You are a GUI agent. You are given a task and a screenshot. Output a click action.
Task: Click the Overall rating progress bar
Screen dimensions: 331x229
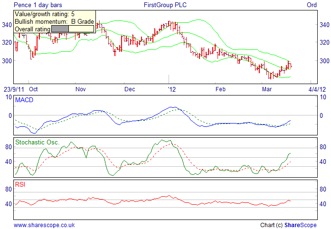73,29
